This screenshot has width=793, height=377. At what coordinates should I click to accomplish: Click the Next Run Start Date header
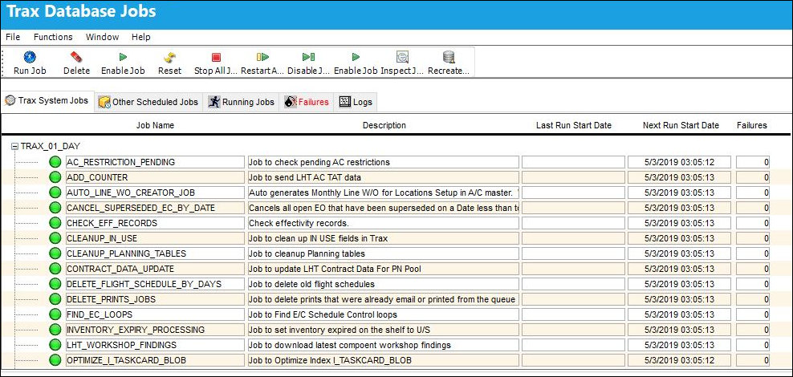click(681, 125)
